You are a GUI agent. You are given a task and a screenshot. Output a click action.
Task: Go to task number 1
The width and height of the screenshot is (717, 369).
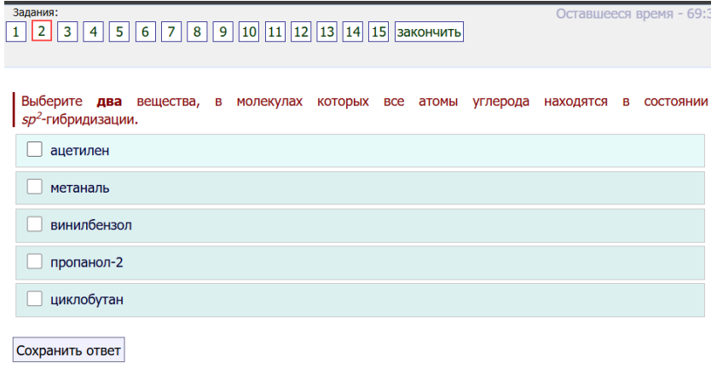pyautogui.click(x=15, y=32)
